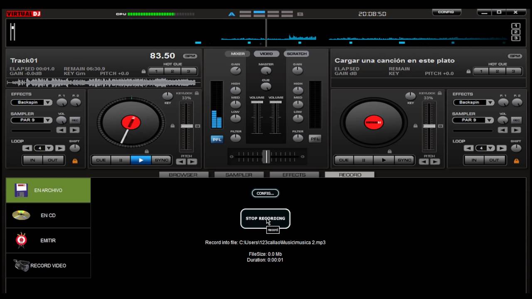Double loop length on left deck

[60, 148]
